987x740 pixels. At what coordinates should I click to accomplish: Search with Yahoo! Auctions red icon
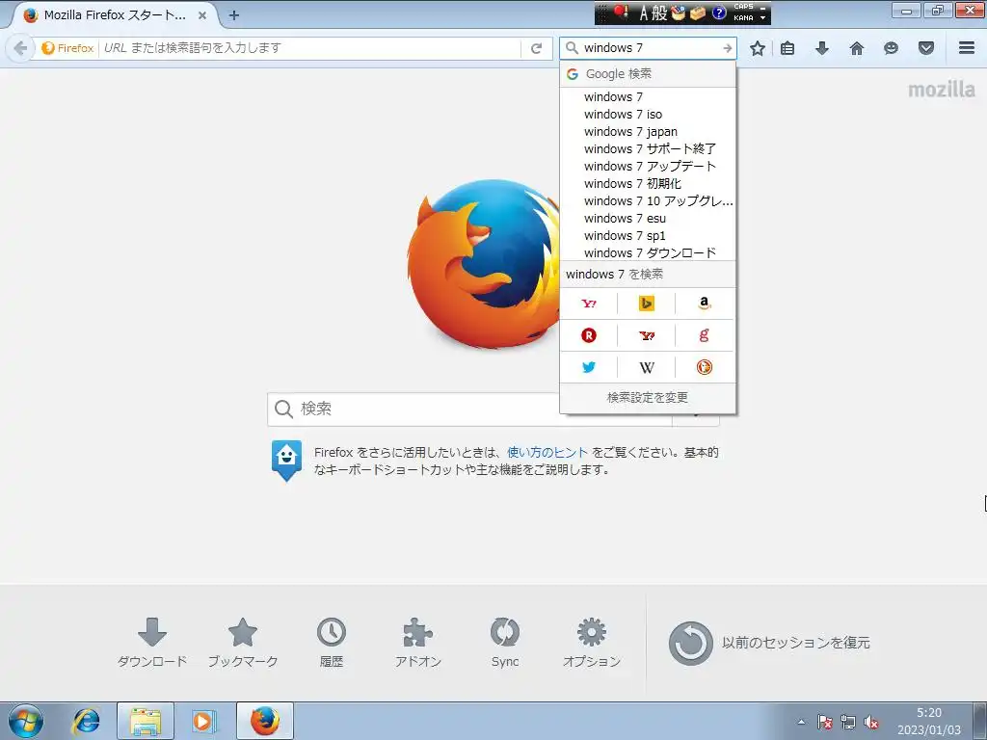[647, 335]
